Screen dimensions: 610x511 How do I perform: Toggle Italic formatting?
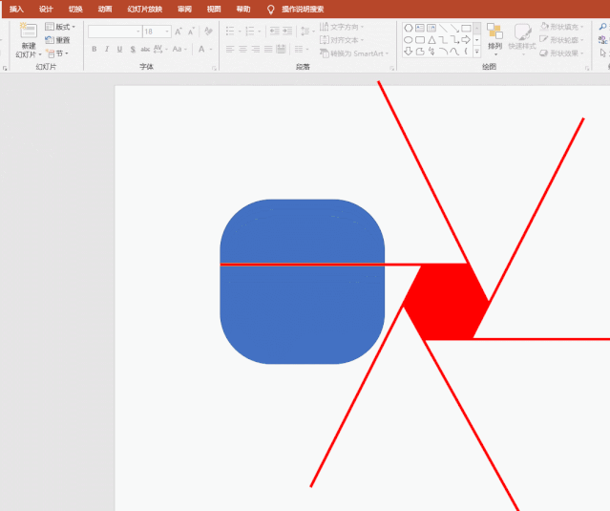click(x=106, y=49)
